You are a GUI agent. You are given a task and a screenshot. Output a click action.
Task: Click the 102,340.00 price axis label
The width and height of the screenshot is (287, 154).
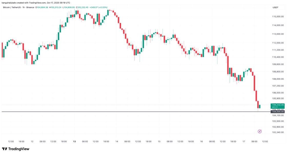(278, 132)
